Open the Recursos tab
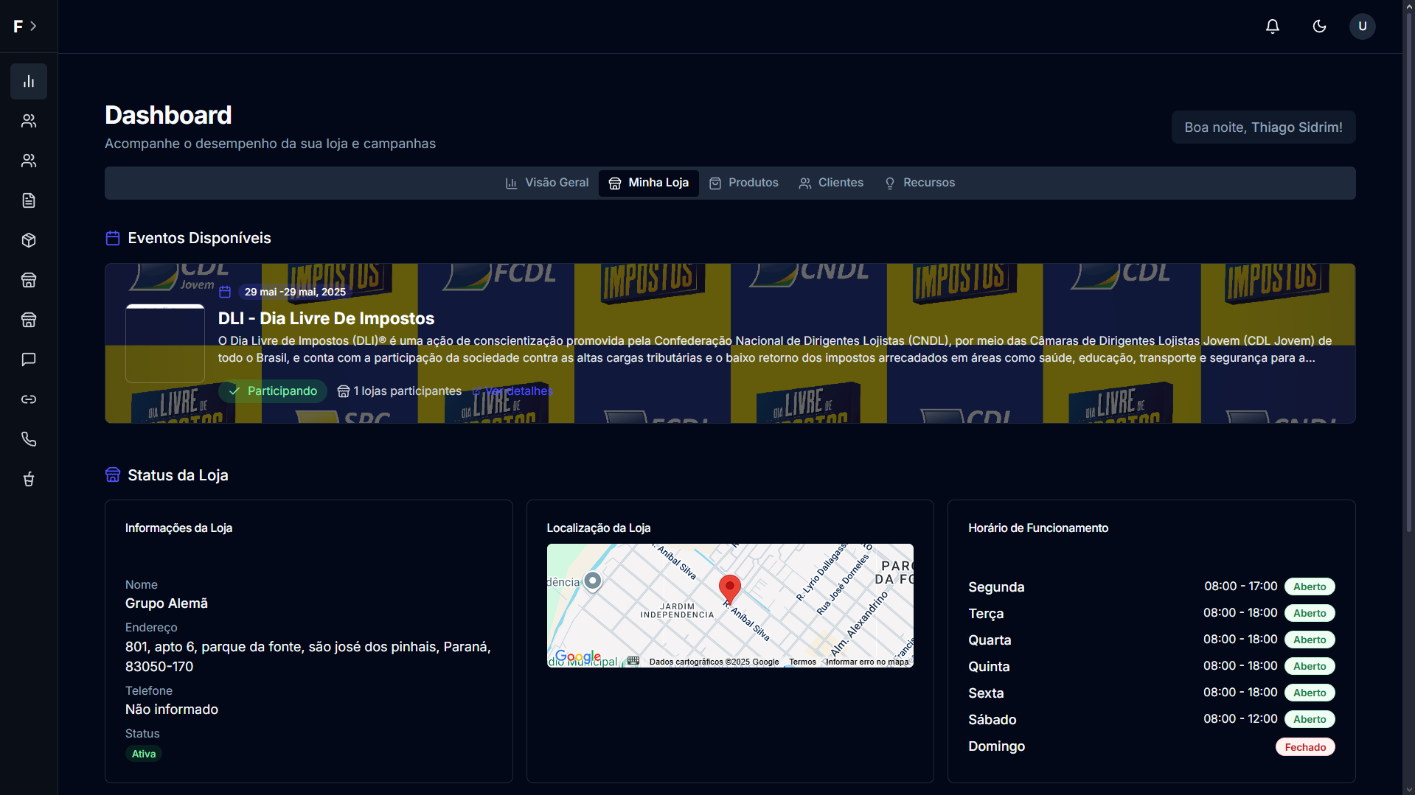 click(x=919, y=183)
